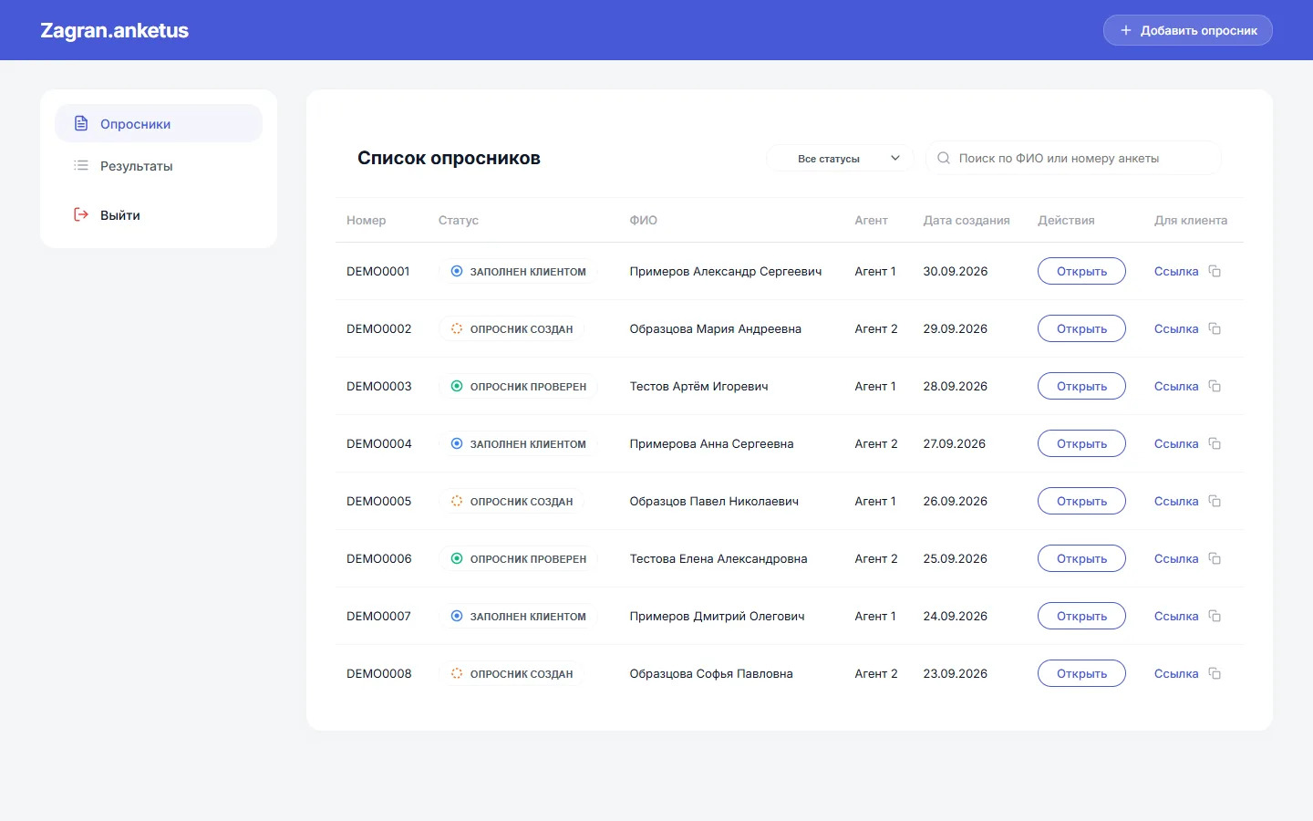Click the magnifier icon in the search box
The height and width of the screenshot is (821, 1313).
944,158
